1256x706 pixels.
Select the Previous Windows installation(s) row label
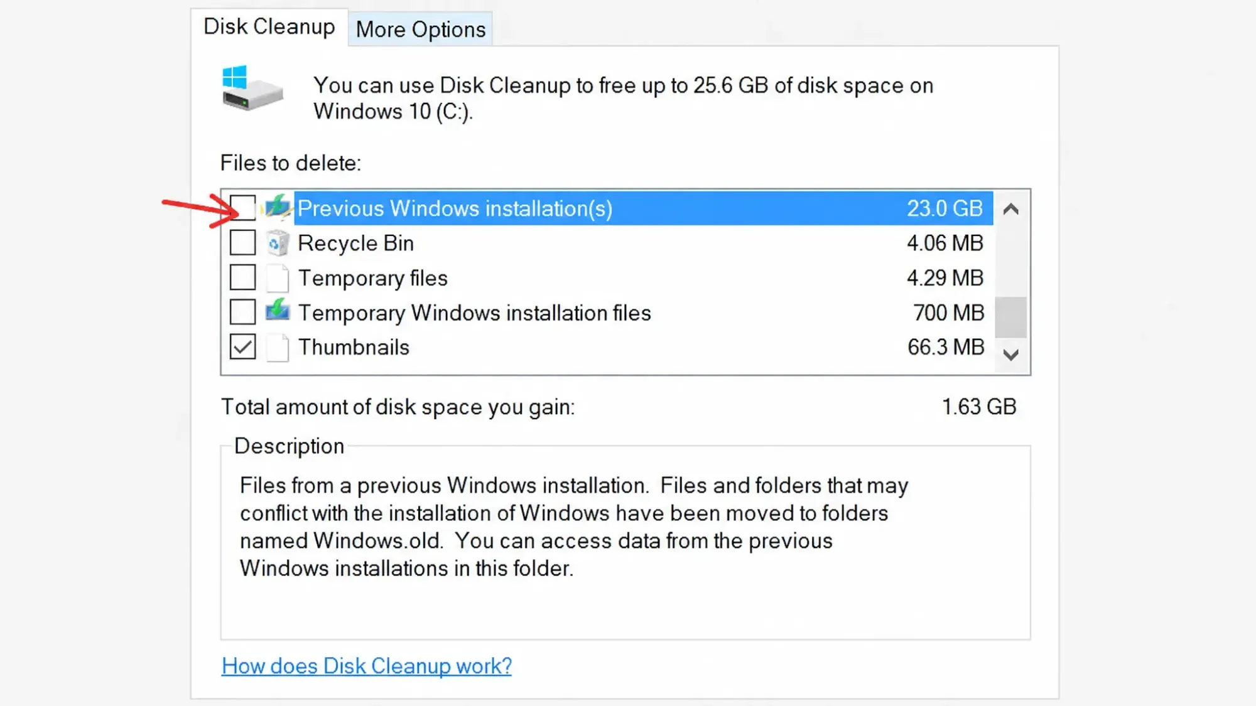455,208
